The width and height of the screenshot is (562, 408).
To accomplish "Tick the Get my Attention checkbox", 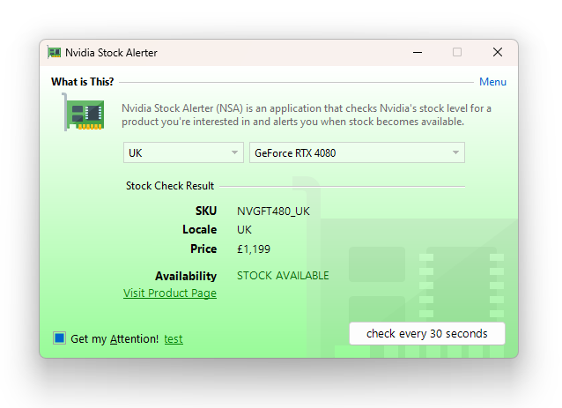I will (x=60, y=338).
